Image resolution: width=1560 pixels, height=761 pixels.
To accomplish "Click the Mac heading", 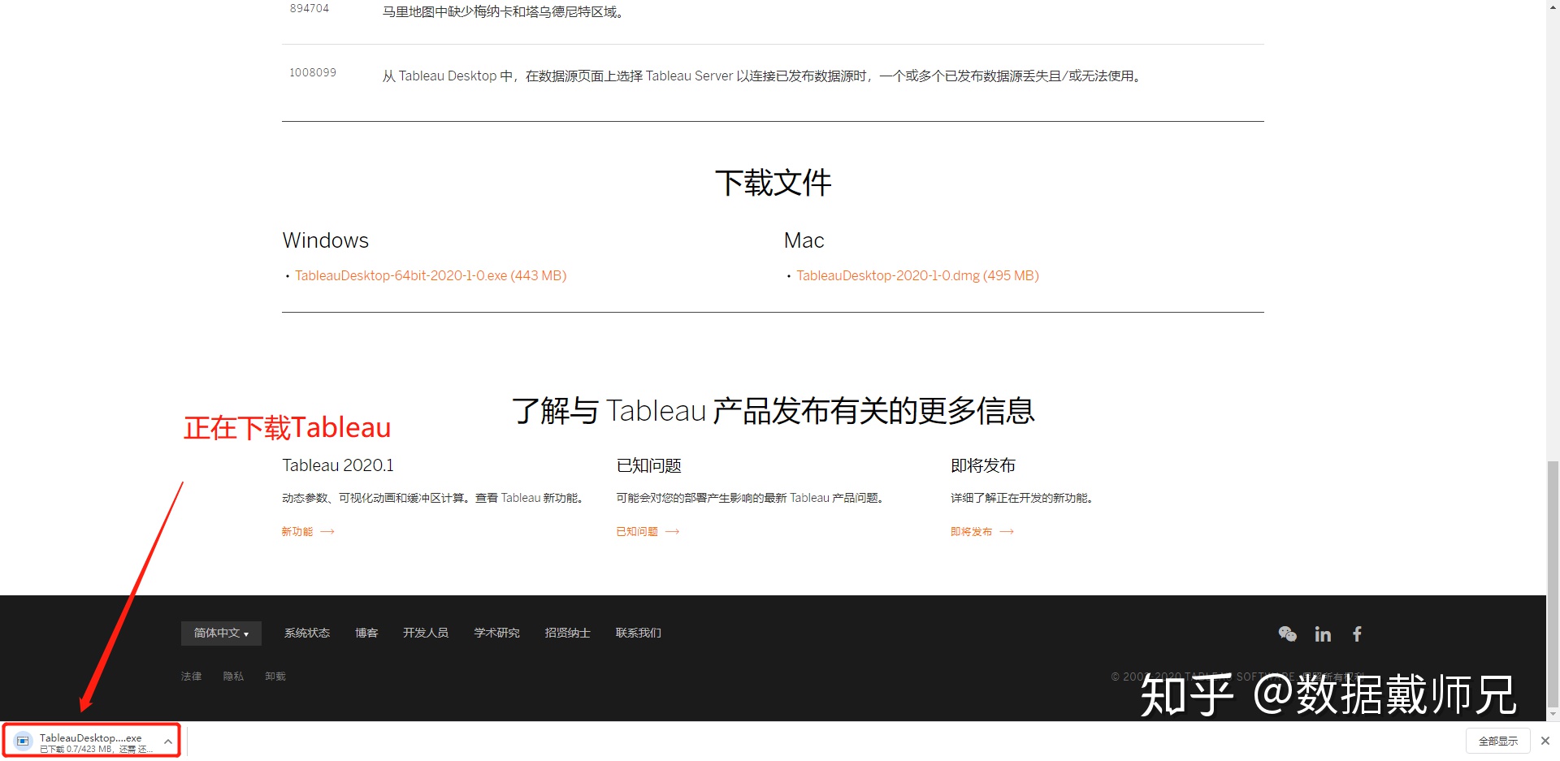I will [804, 240].
